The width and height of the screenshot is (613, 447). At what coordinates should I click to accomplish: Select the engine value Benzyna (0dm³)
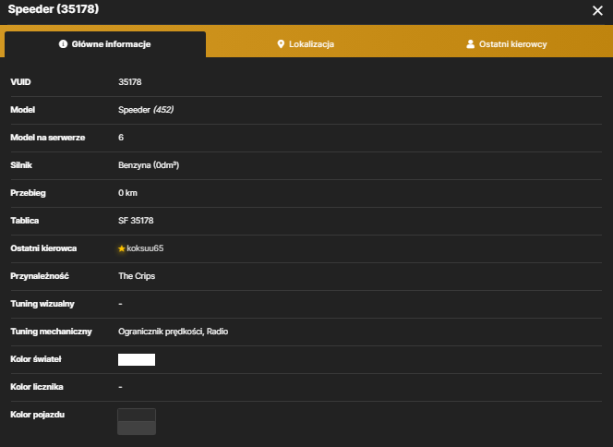(149, 165)
